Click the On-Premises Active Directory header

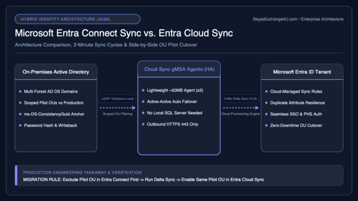pyautogui.click(x=56, y=72)
